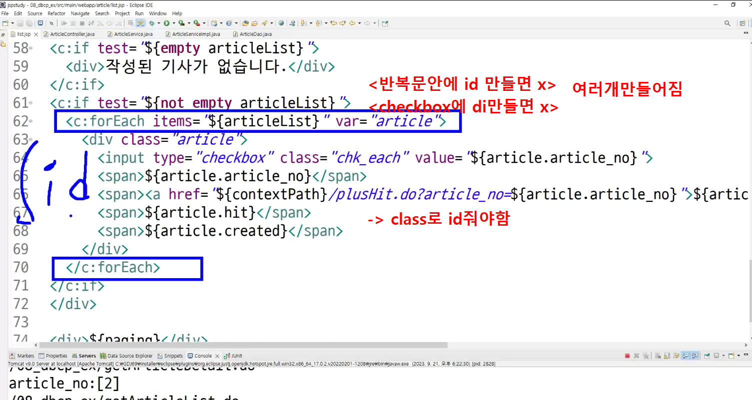This screenshot has width=752, height=400.
Task: Click the Debug bug icon
Action: (x=152, y=23)
